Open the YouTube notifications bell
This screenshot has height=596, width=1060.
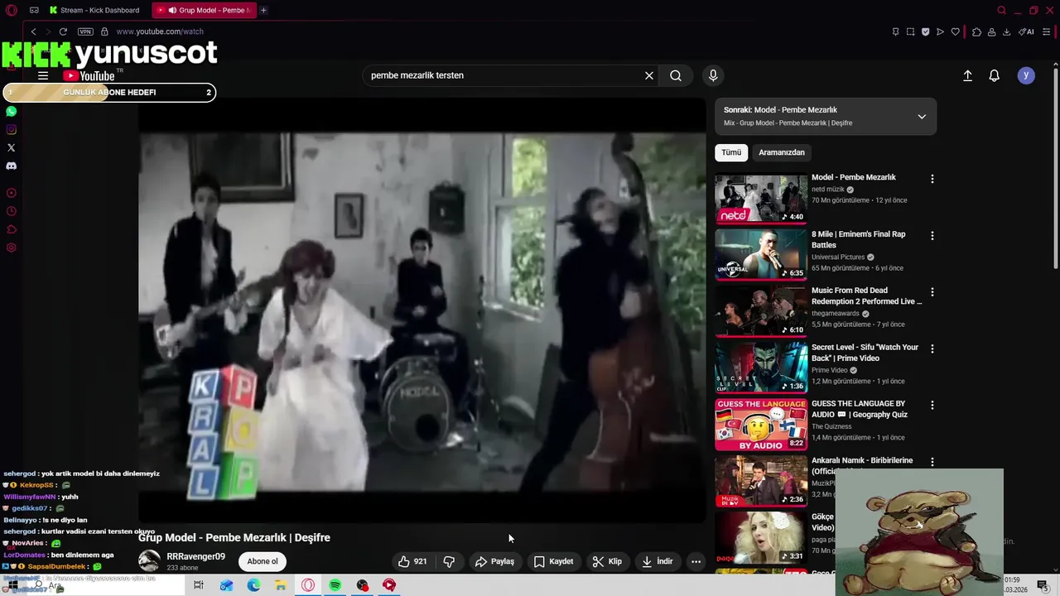click(x=995, y=75)
